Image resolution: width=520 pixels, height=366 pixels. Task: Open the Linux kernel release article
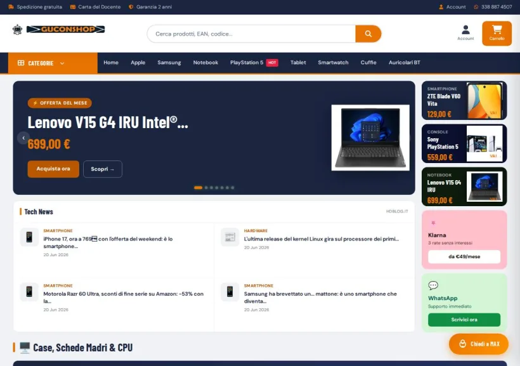tap(322, 239)
